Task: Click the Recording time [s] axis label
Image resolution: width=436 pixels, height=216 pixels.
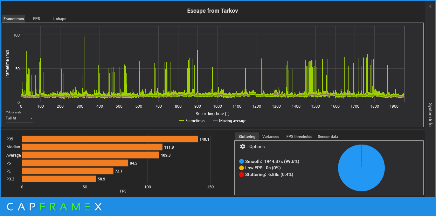Action: (x=212, y=113)
